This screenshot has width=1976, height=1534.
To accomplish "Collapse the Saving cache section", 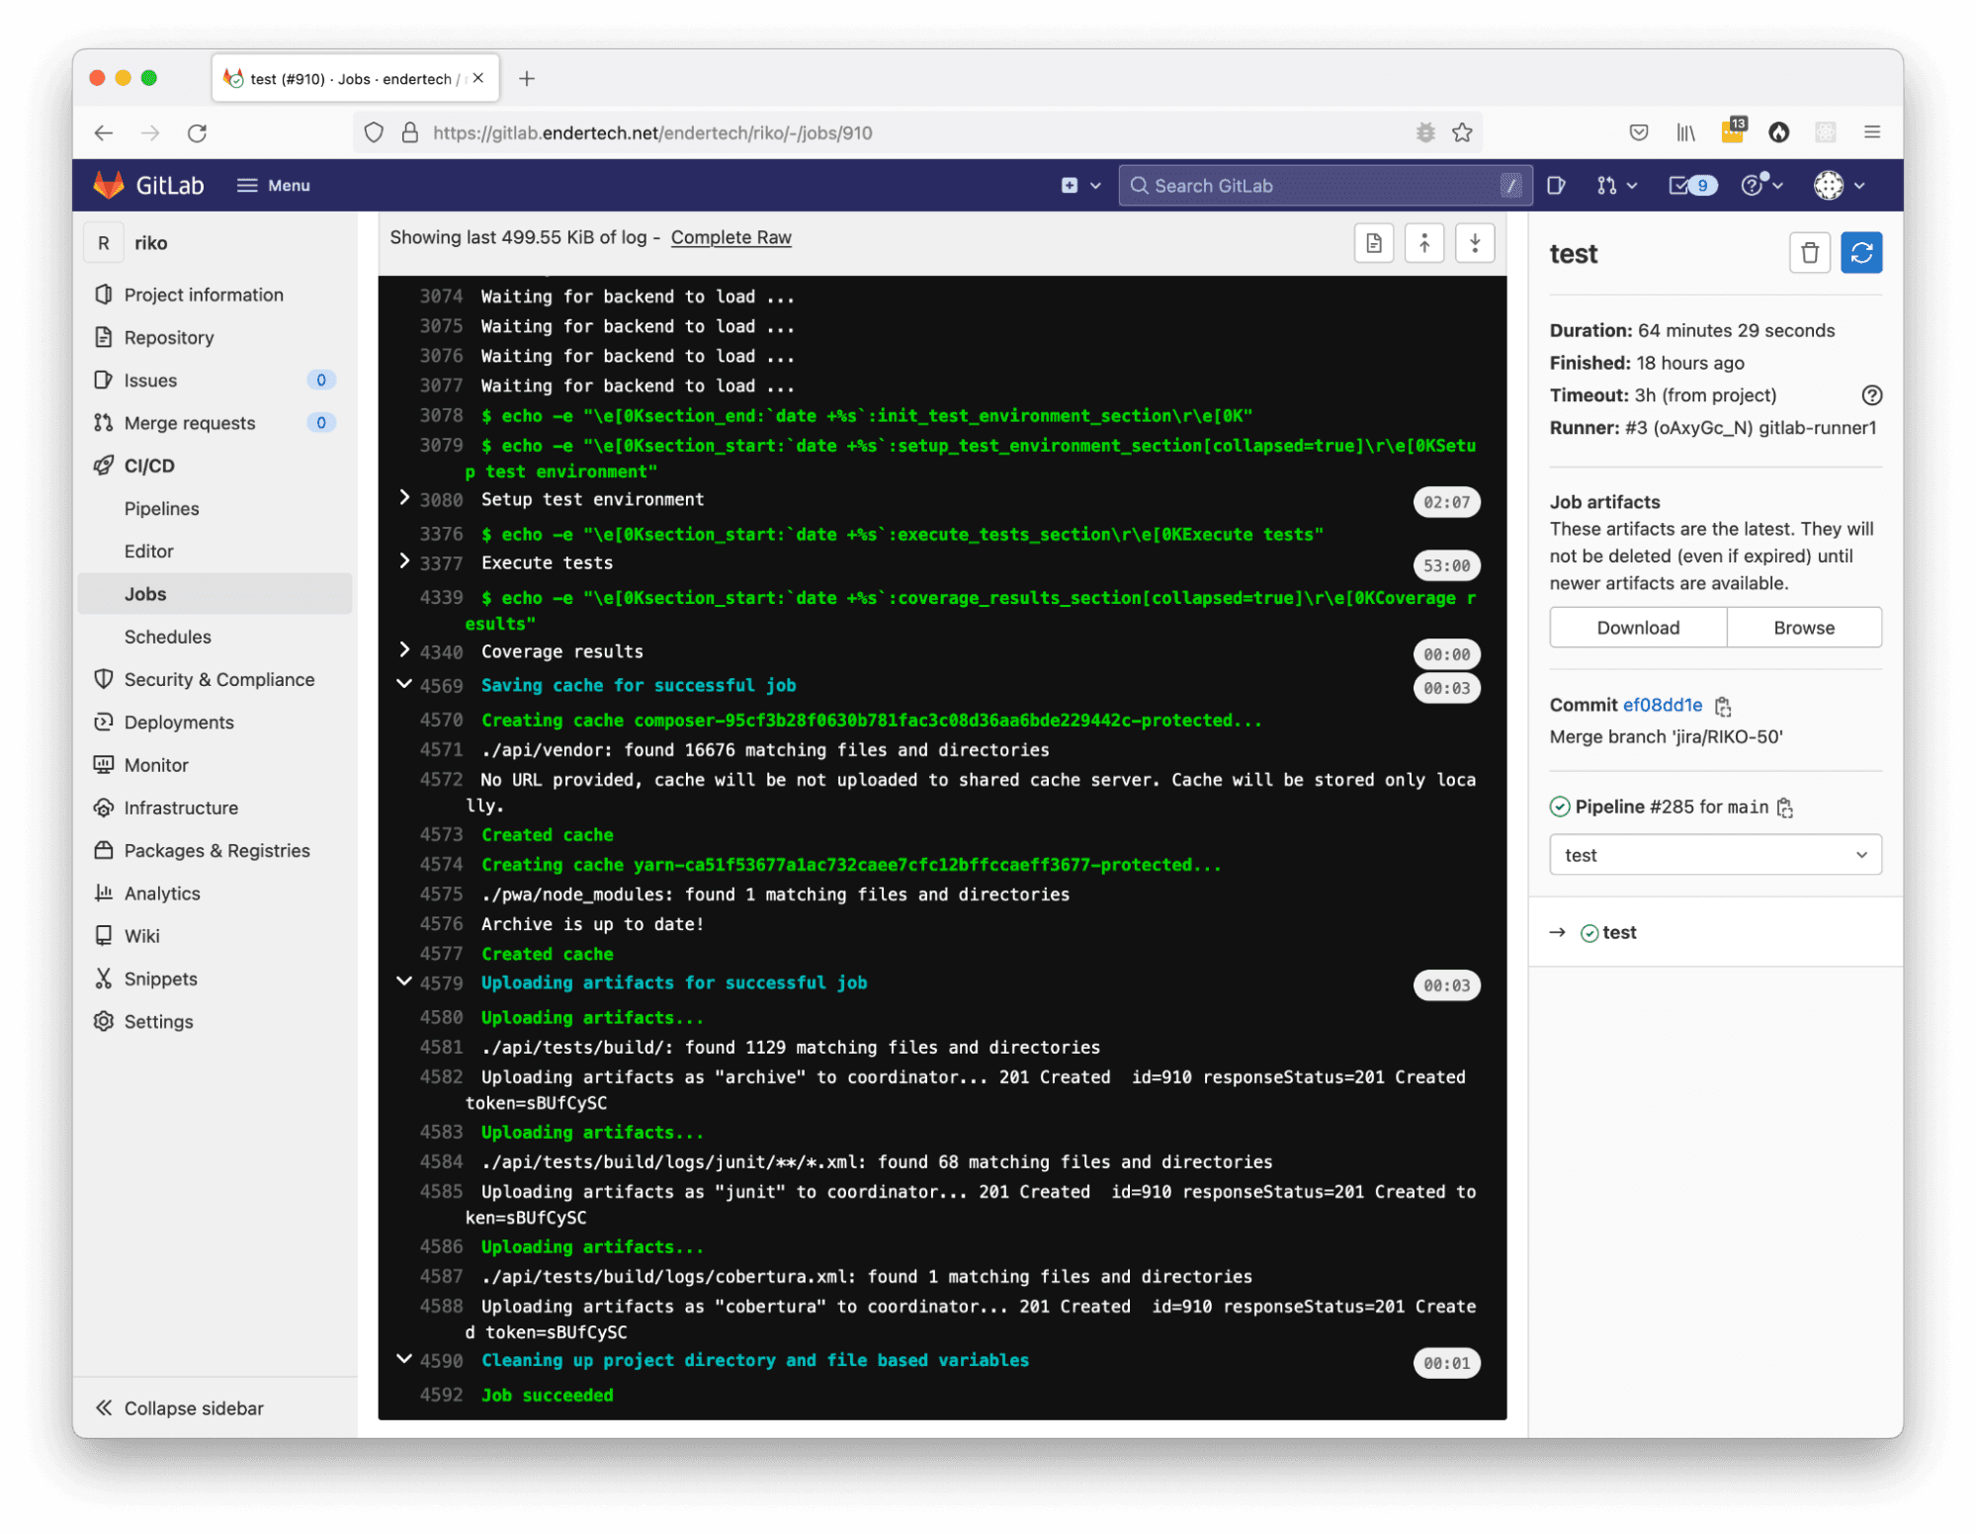I will 404,684.
